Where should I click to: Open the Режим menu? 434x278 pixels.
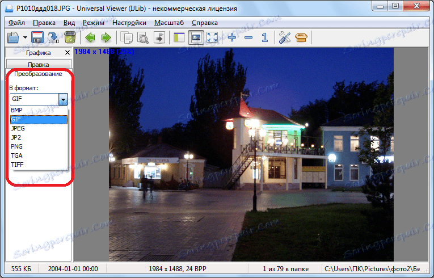click(x=94, y=23)
